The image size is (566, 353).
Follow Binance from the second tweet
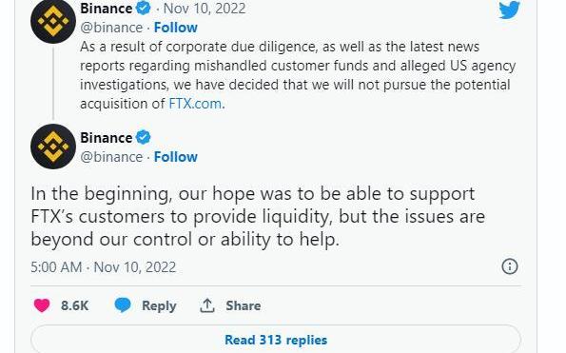(175, 157)
